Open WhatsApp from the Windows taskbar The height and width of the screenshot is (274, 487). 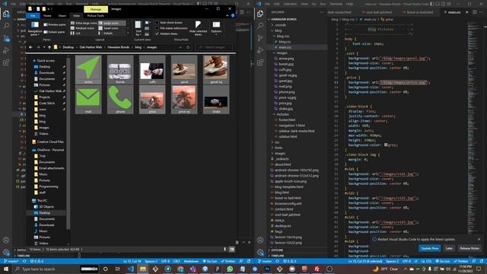[x=230, y=269]
